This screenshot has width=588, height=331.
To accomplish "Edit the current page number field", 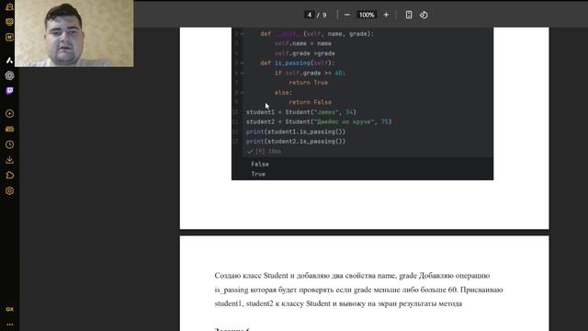I will pyautogui.click(x=310, y=15).
